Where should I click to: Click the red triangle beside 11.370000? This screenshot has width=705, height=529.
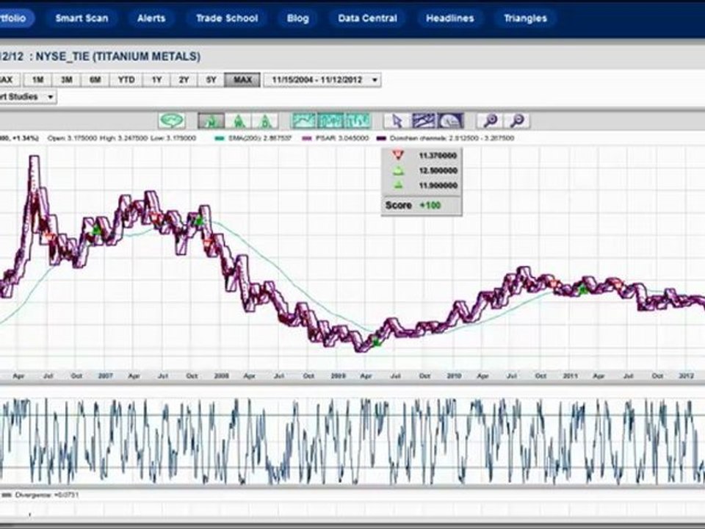(398, 156)
